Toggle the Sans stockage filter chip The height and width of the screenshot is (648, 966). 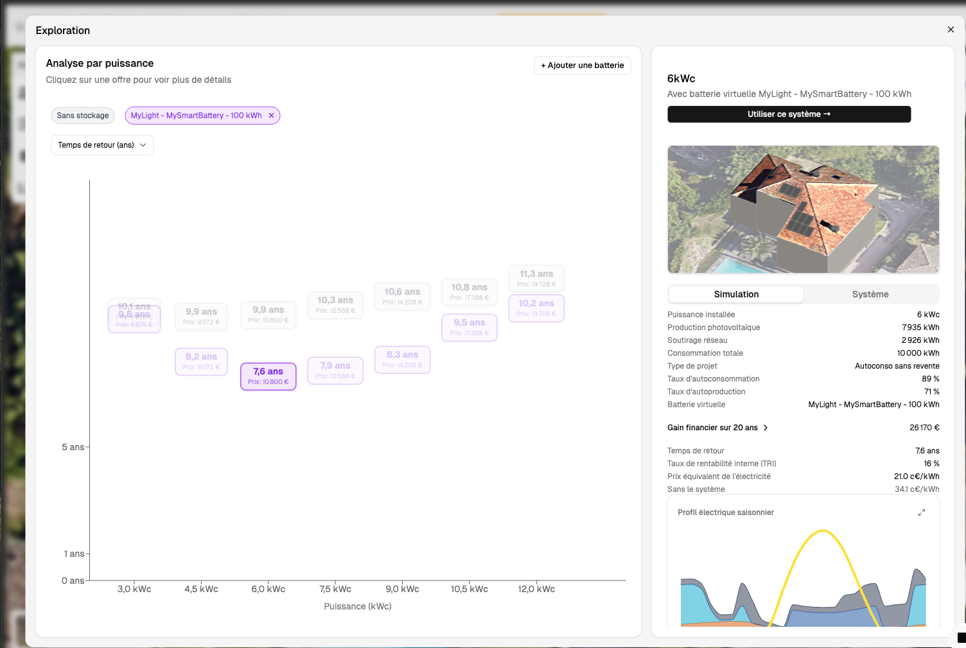pos(83,116)
